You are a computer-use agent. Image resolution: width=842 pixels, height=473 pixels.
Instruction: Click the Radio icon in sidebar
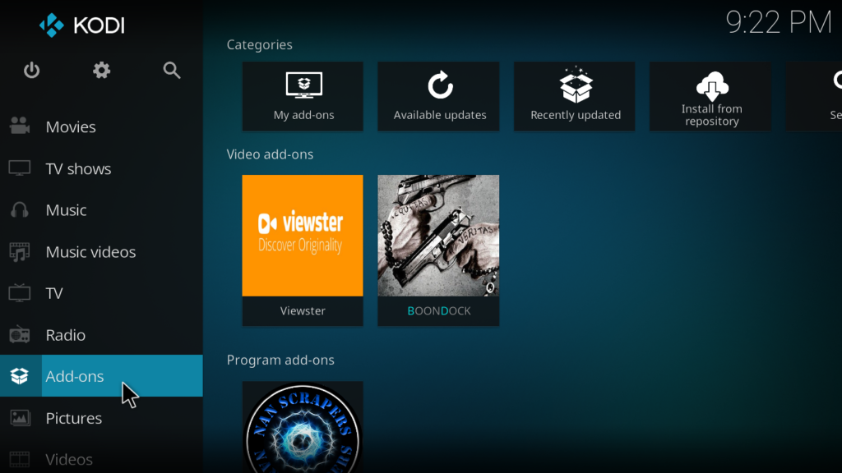pyautogui.click(x=20, y=335)
